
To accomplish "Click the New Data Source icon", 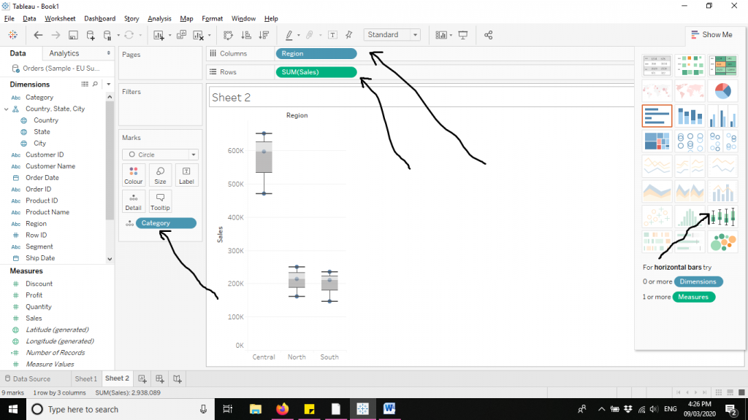I will click(91, 35).
